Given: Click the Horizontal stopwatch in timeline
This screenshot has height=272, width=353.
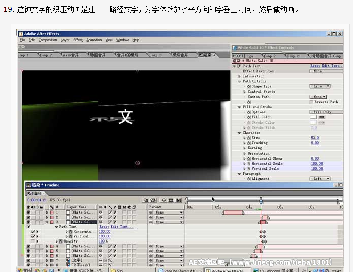Looking at the screenshot, I should (x=71, y=232).
